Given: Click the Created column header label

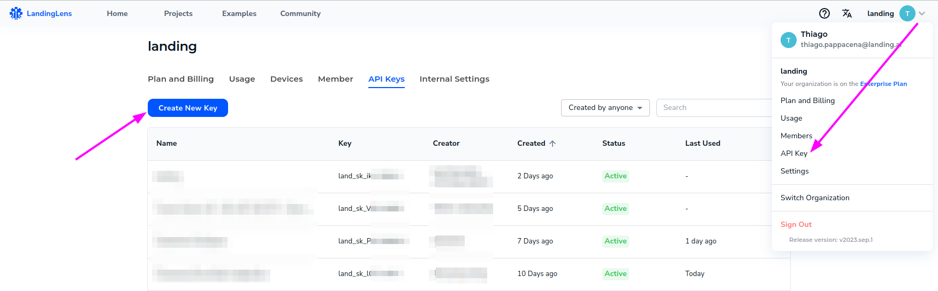Looking at the screenshot, I should tap(531, 143).
